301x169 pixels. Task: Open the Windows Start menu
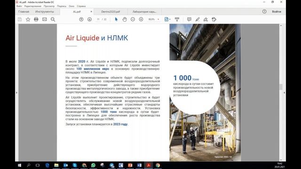coord(20,165)
